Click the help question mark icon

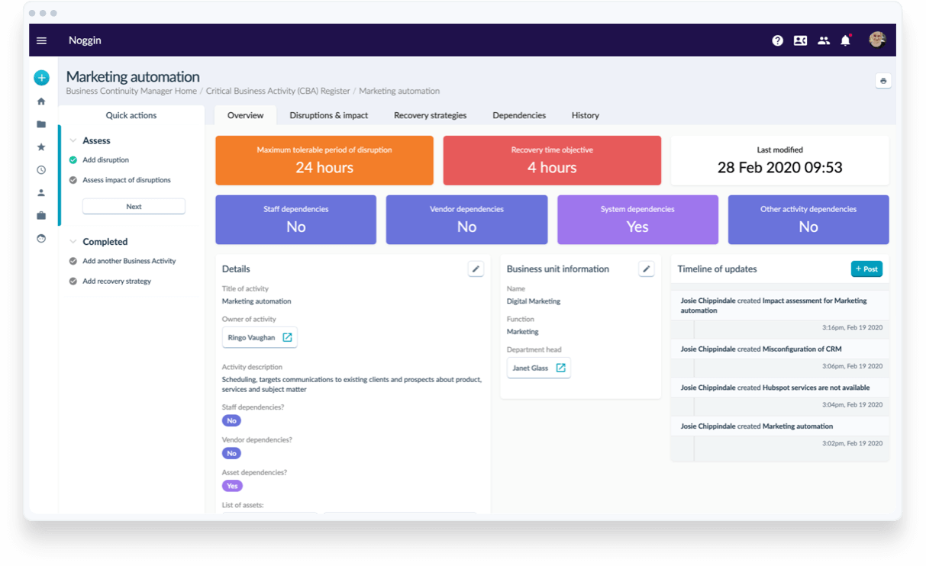(x=777, y=40)
